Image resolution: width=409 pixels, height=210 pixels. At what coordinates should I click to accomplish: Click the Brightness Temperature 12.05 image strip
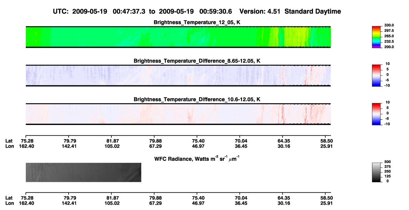tap(178, 37)
